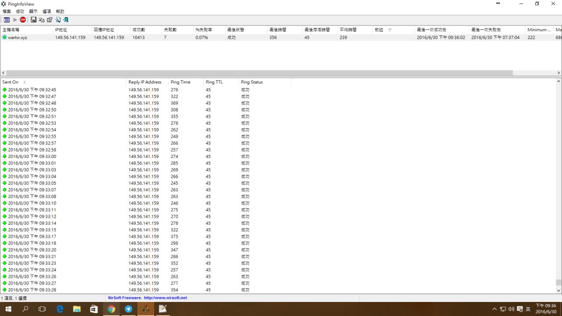Open Telegram from the taskbar
The image size is (562, 316).
(x=128, y=309)
